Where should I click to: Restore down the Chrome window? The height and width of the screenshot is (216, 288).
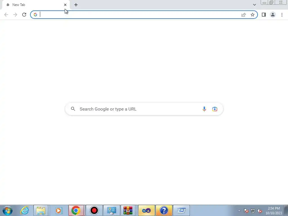271,3
